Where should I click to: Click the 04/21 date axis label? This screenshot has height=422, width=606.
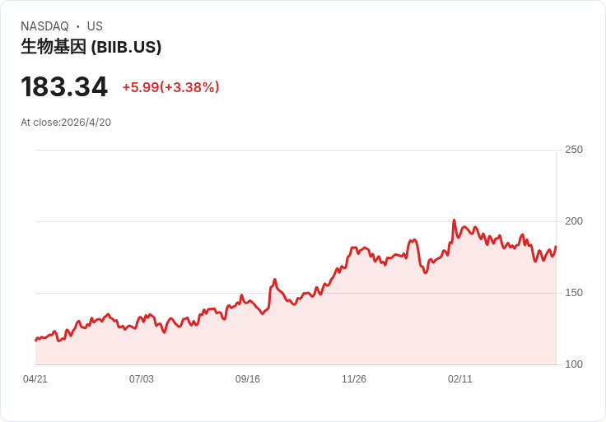pos(35,379)
